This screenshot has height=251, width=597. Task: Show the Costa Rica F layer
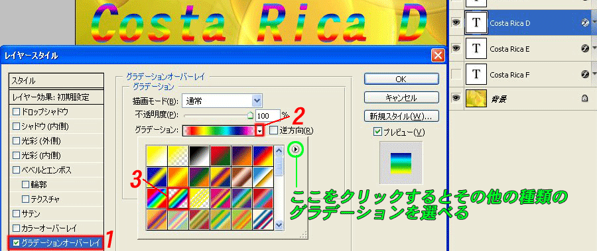pos(457,75)
